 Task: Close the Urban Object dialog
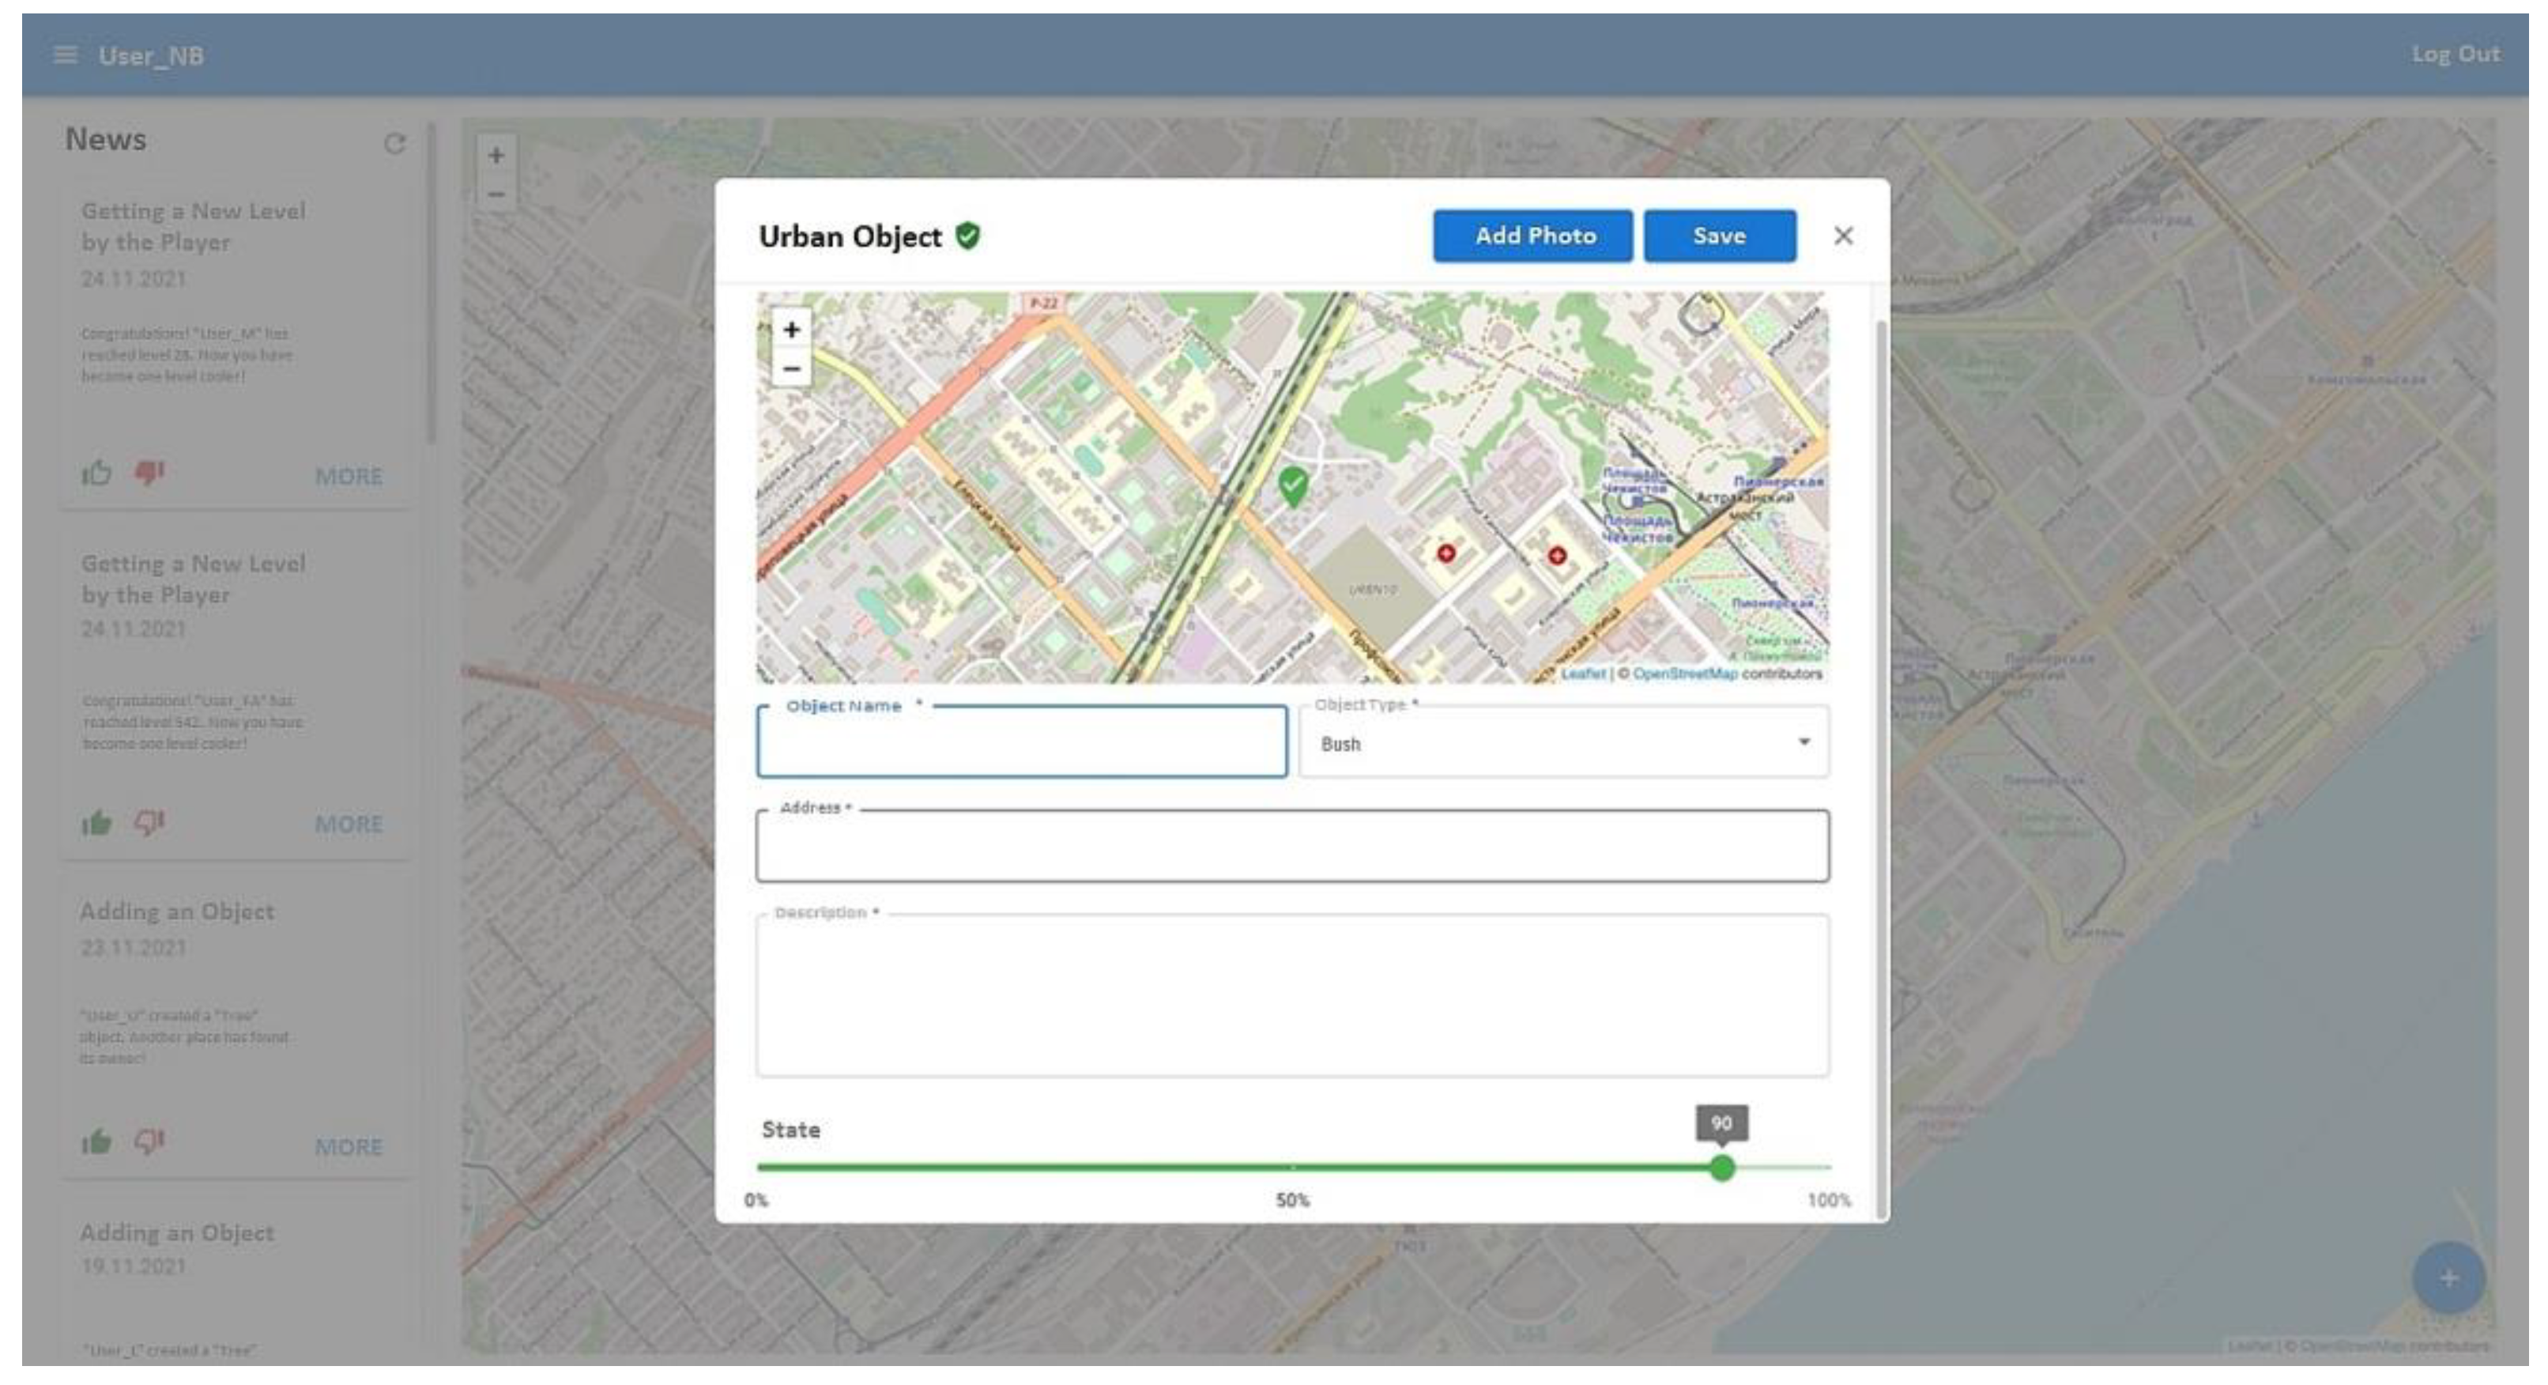1843,236
